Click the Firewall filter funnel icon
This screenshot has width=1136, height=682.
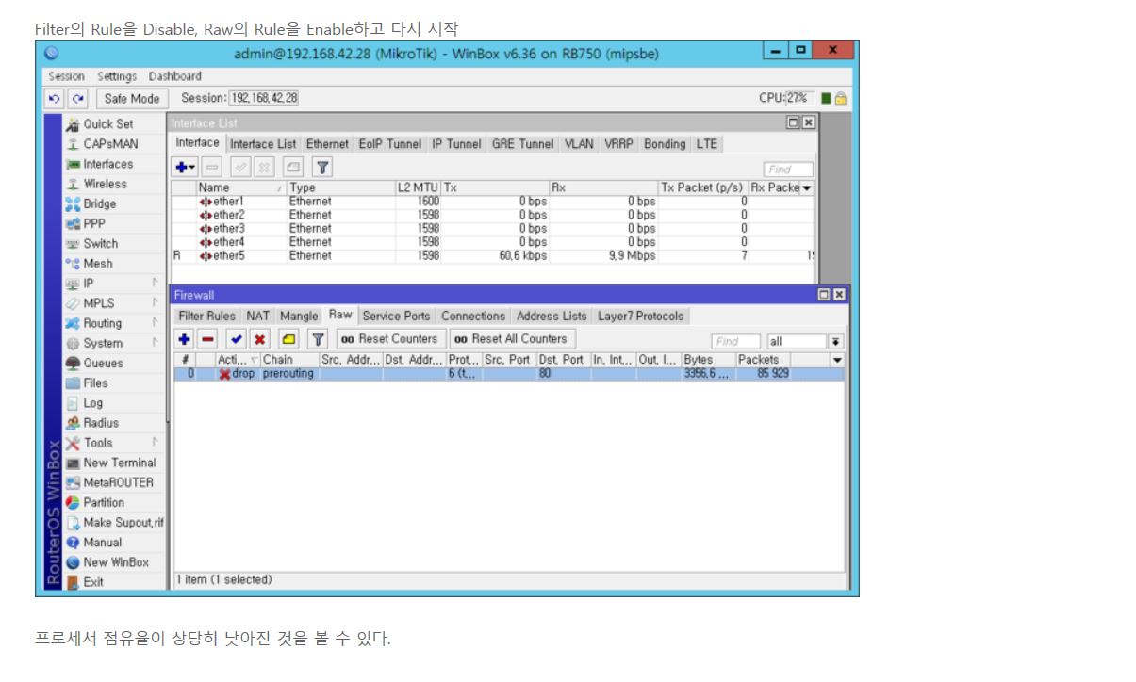click(318, 339)
